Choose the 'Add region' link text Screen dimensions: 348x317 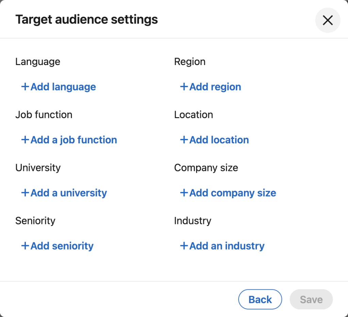click(215, 87)
